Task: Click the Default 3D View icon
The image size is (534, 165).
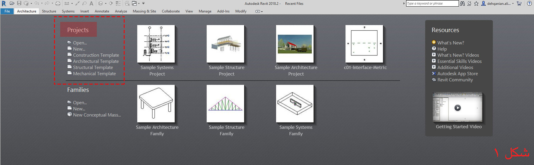Action: tap(100, 3)
